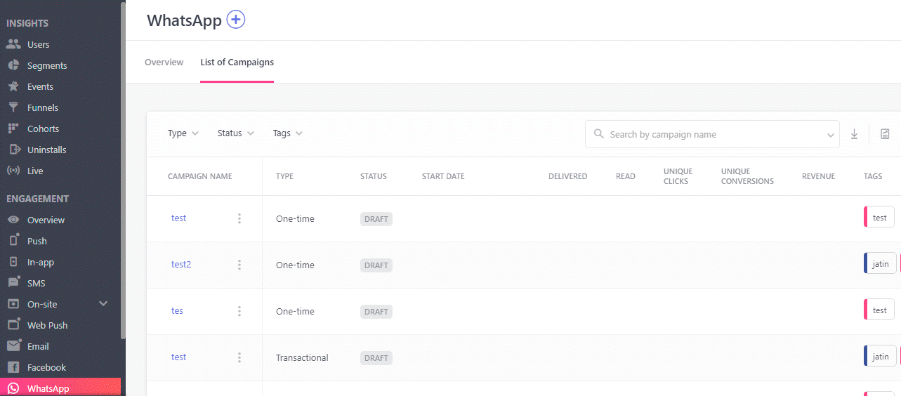Open the Type filter dropdown
Screen dimensions: 901x396
(183, 133)
